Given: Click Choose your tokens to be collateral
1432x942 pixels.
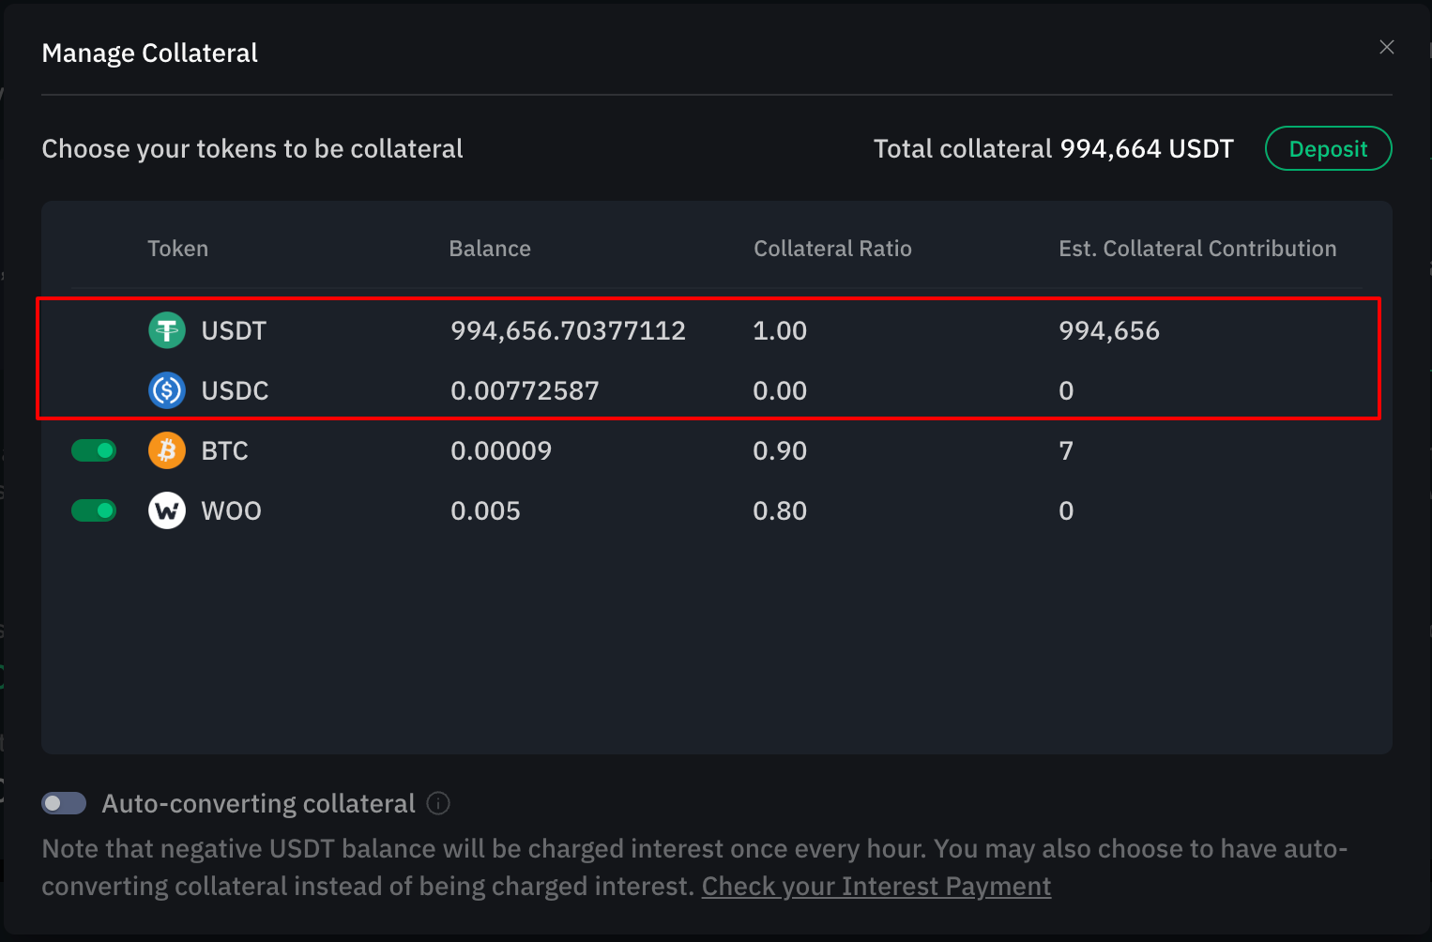Looking at the screenshot, I should click(252, 148).
